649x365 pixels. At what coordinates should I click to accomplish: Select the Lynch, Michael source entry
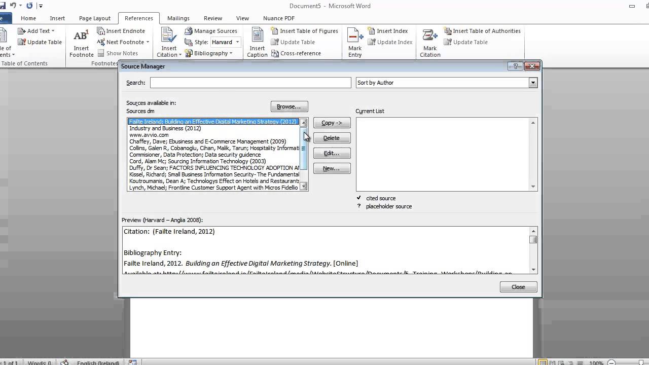point(213,188)
